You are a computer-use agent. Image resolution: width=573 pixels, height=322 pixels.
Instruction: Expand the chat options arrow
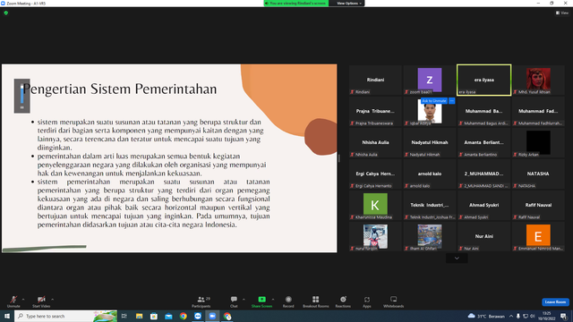tap(244, 300)
